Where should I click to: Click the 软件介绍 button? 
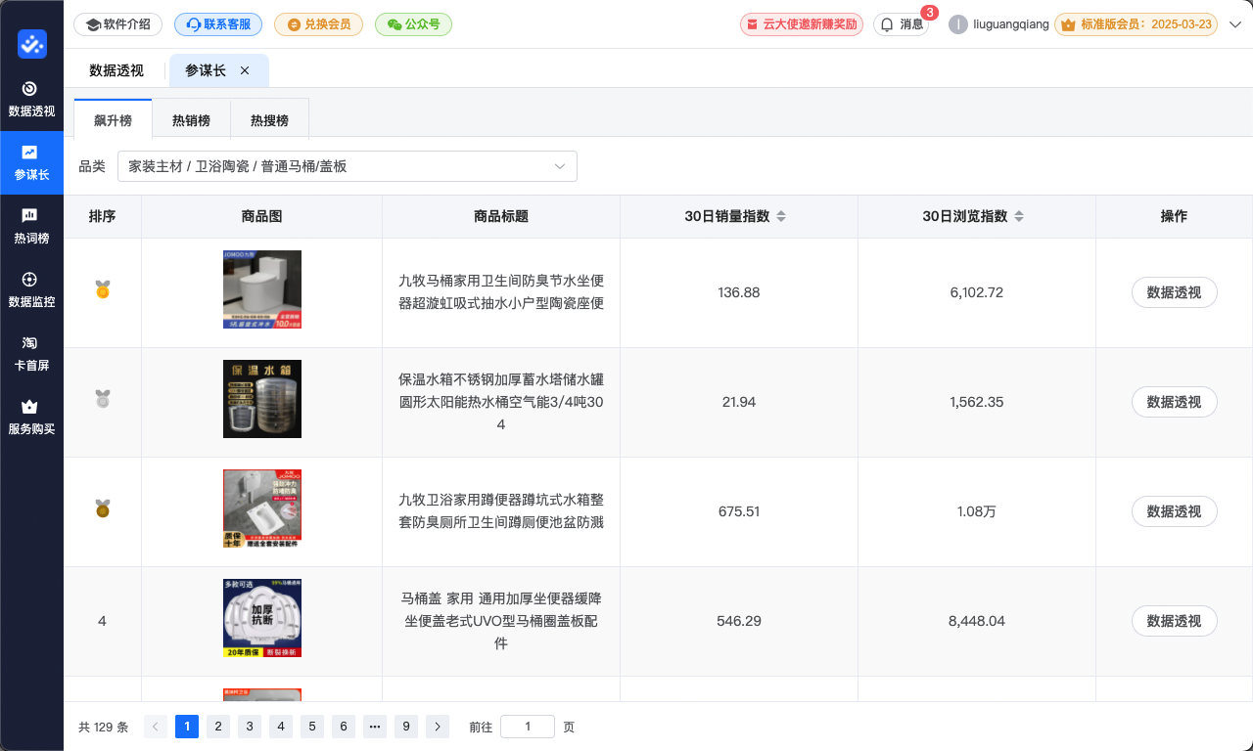tap(117, 24)
